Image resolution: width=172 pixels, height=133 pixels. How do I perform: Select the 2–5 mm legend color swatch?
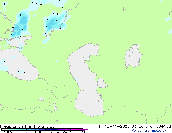(x=23, y=129)
